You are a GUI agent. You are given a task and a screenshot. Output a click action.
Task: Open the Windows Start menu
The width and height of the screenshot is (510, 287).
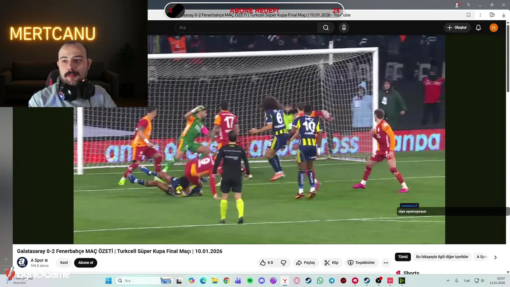coord(108,281)
